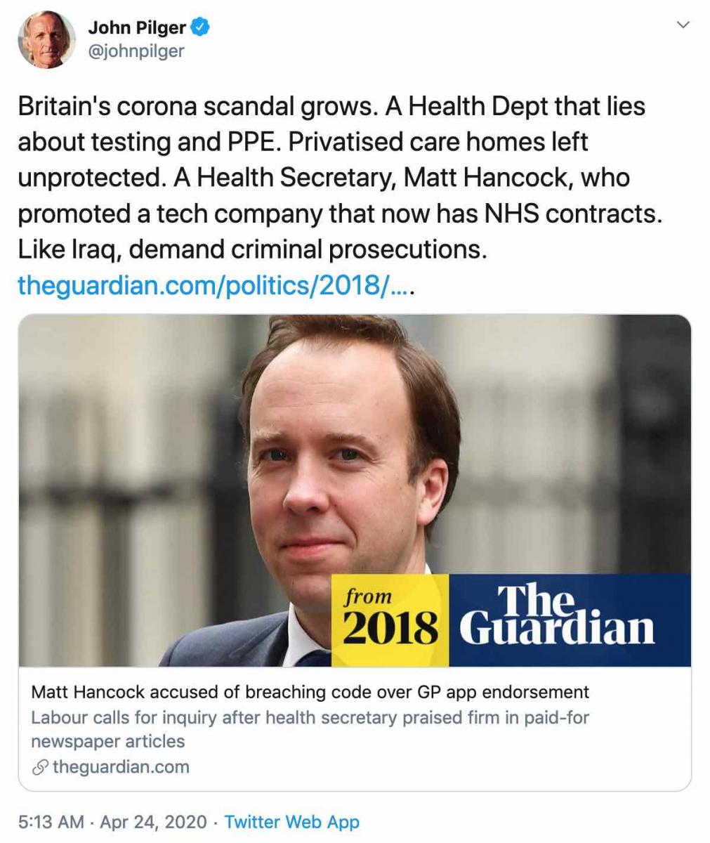
Task: Click the "John Pilger" display name
Action: coord(137,28)
